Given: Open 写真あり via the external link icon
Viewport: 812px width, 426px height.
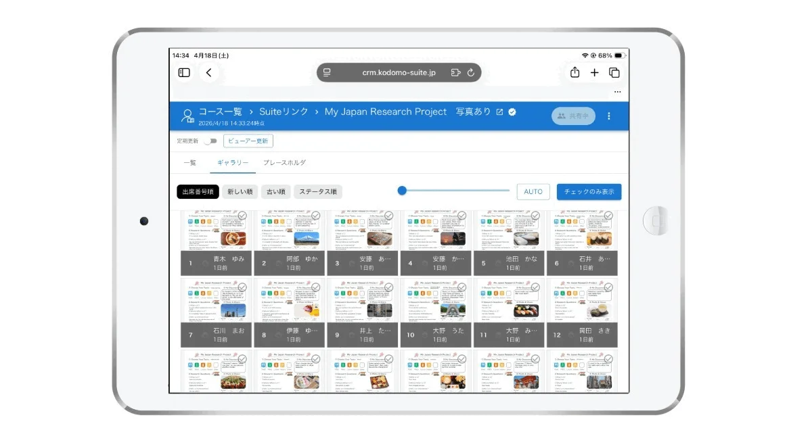Looking at the screenshot, I should point(500,112).
